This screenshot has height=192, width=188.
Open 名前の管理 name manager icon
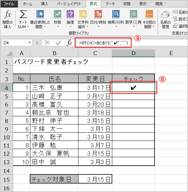(x=165, y=14)
